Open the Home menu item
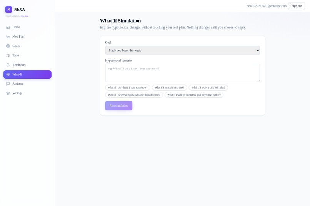The width and height of the screenshot is (310, 206). click(x=27, y=27)
